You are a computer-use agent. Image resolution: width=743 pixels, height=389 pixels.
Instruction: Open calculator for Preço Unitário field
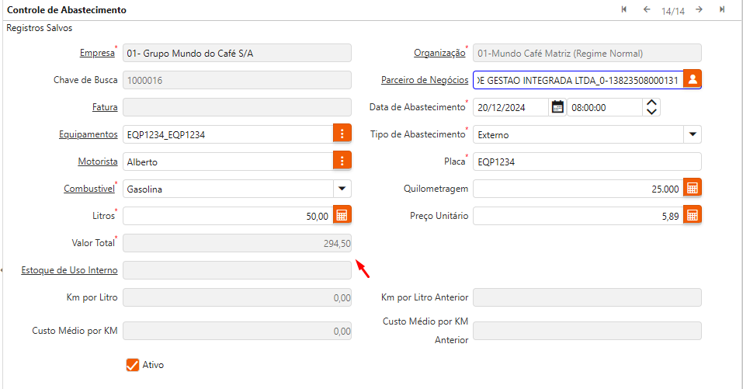[693, 214]
